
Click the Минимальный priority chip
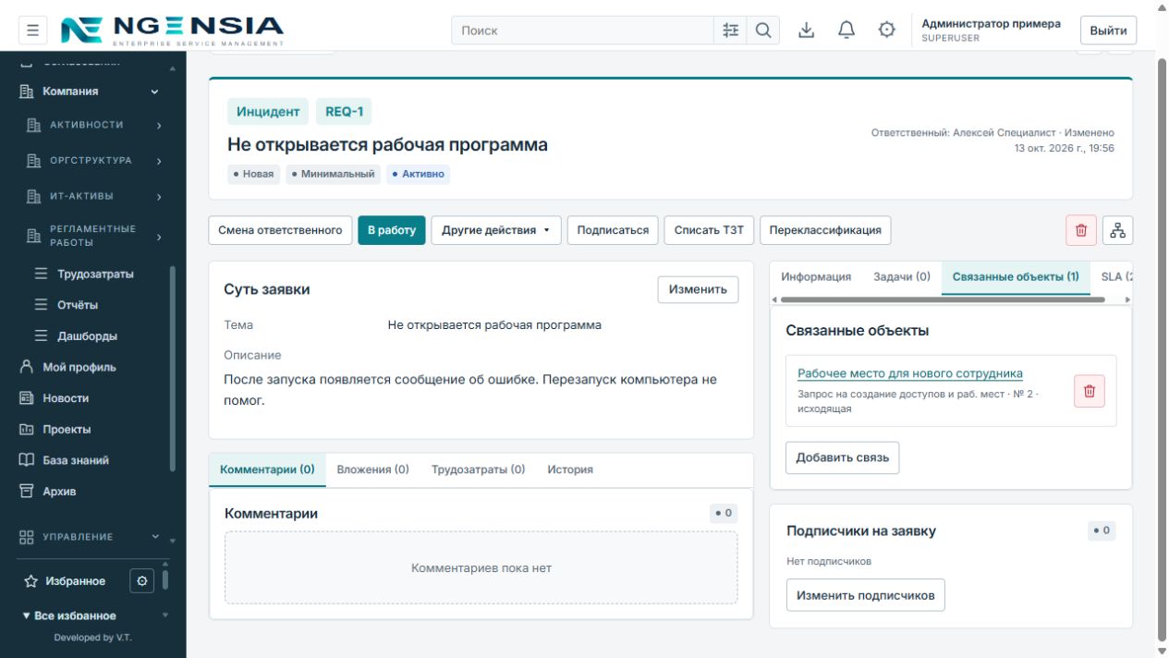coord(333,174)
